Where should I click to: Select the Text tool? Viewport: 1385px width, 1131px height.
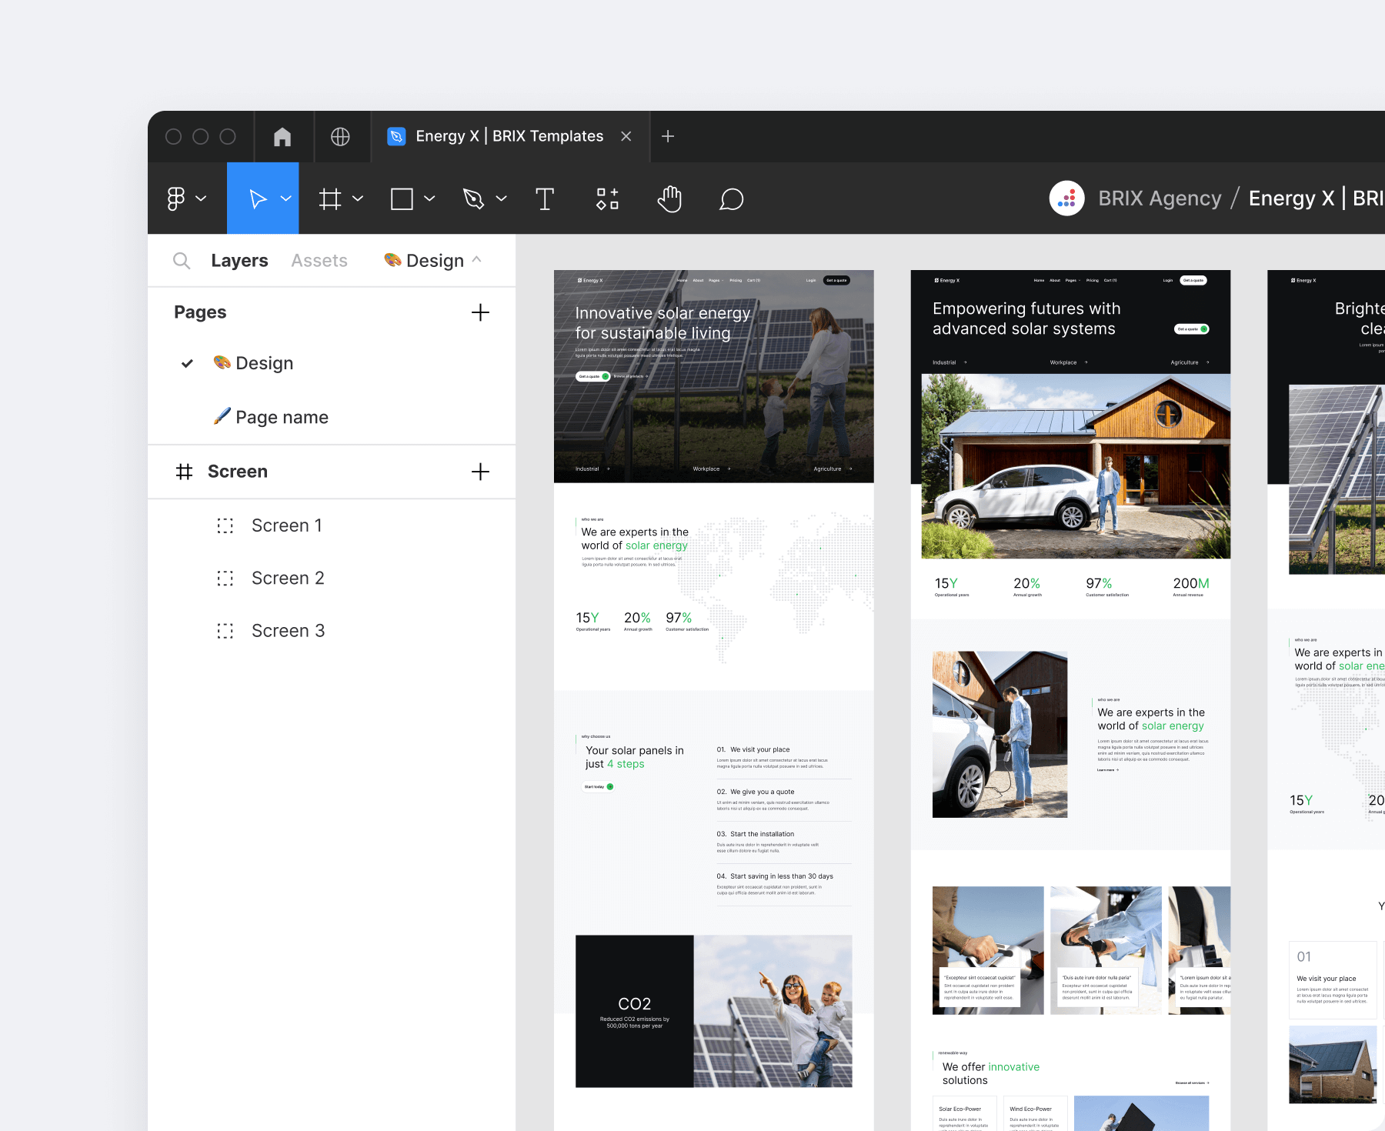click(545, 199)
